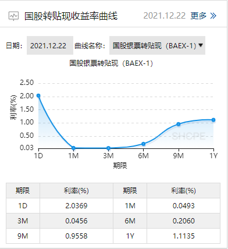This screenshot has height=249, width=228.
Task: Click the header title 国股转贴现收益率曲线
Action: (71, 16)
